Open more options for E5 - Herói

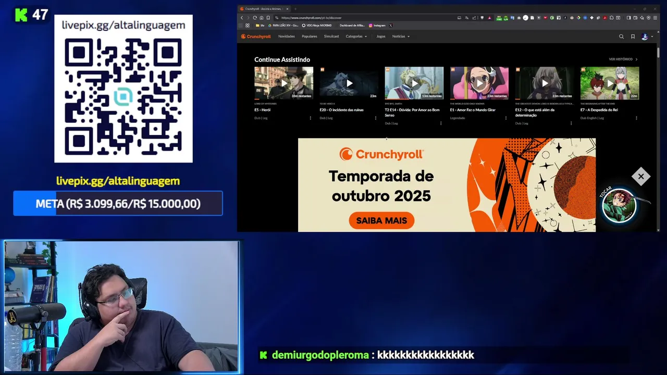tap(311, 118)
